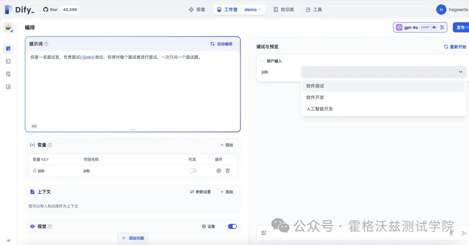Delete the job variable with trash icon
469x245 pixels.
tap(228, 171)
